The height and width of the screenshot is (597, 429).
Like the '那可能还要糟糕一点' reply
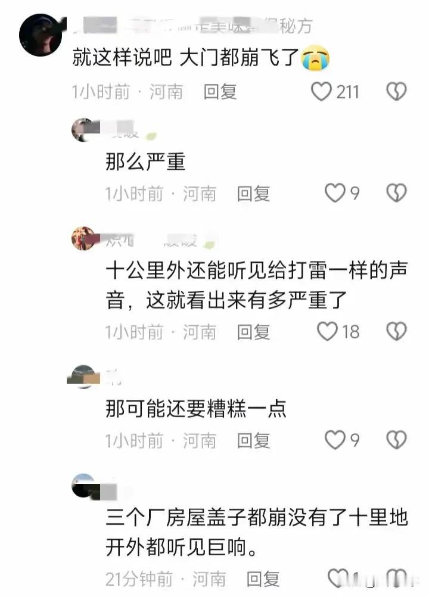[335, 440]
